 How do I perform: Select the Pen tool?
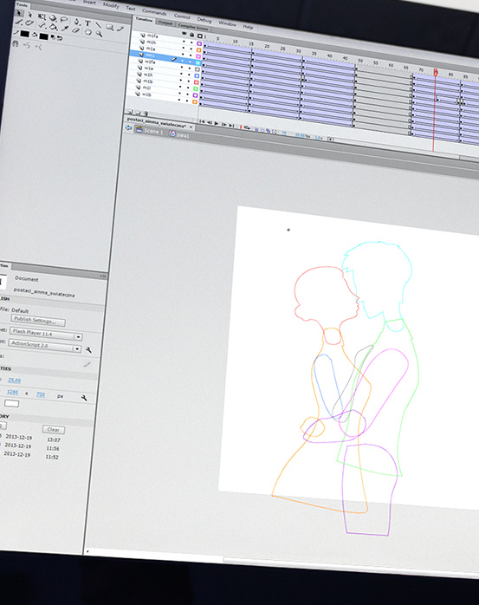coord(77,21)
